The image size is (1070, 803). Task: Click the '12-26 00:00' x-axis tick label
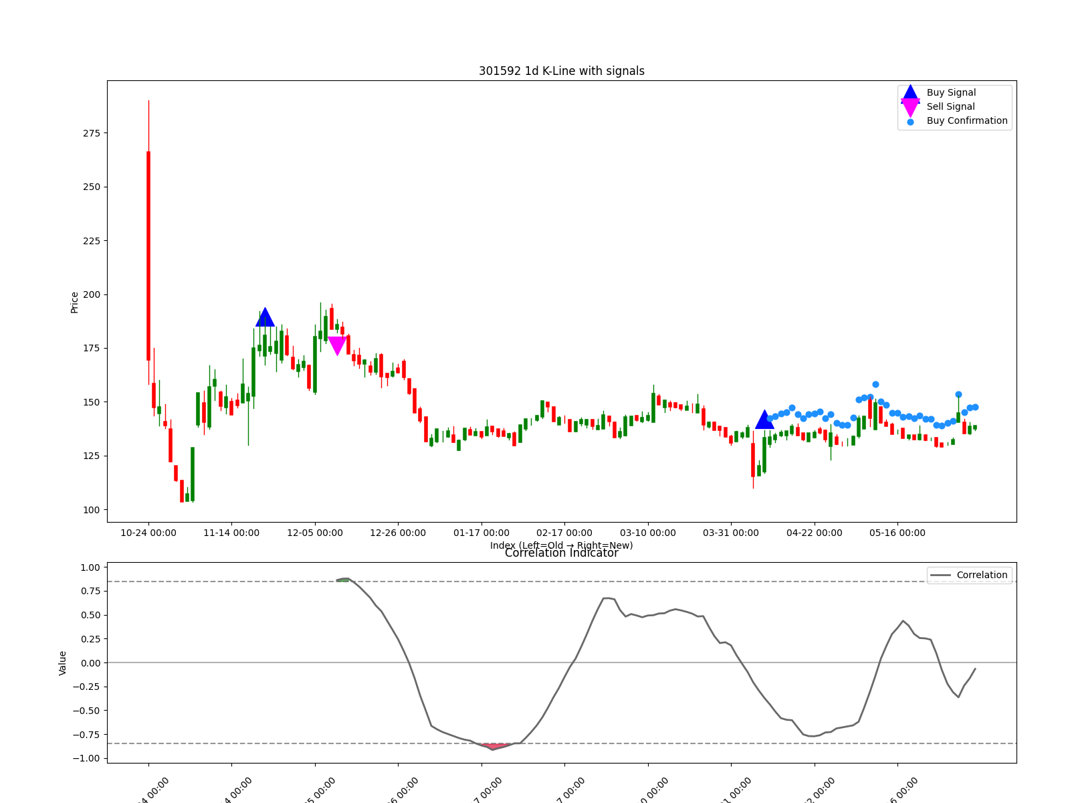point(398,533)
